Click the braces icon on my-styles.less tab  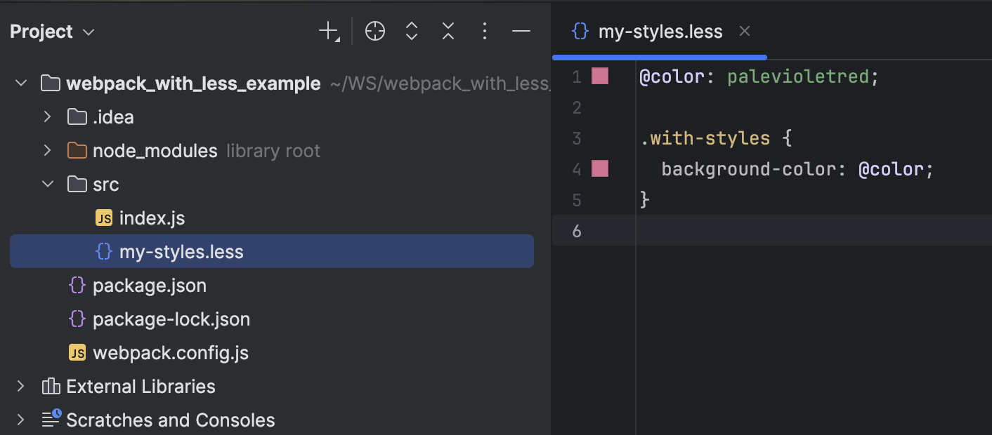579,31
